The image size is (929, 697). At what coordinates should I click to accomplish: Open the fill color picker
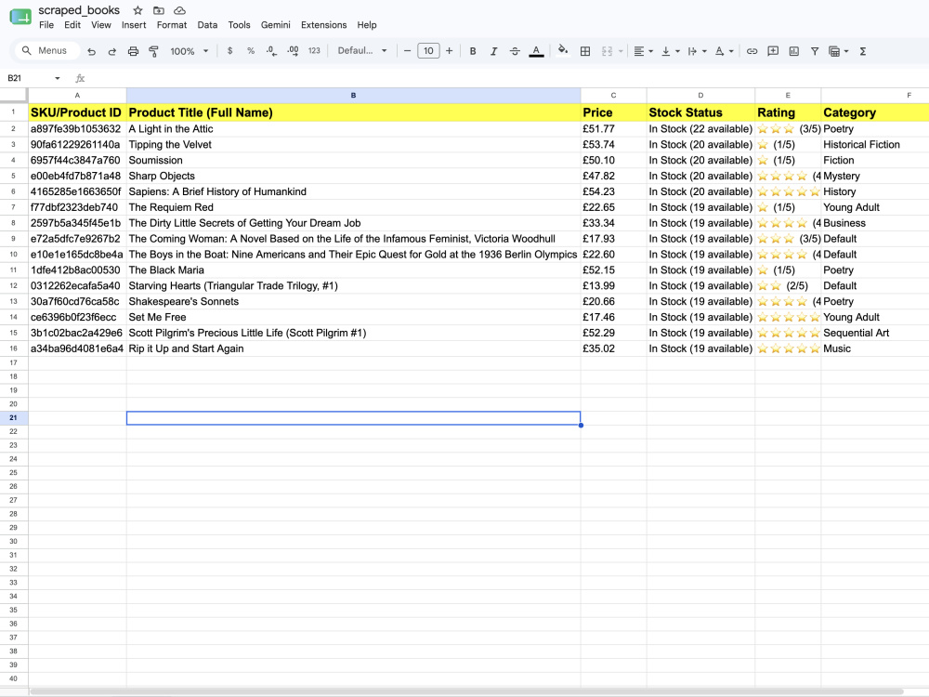563,51
